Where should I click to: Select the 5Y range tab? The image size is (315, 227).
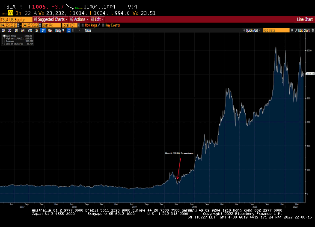43,30
